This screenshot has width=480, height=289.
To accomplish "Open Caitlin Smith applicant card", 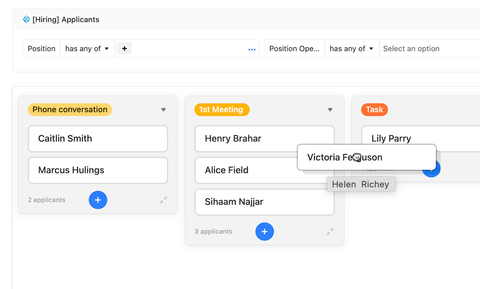I will (x=98, y=138).
